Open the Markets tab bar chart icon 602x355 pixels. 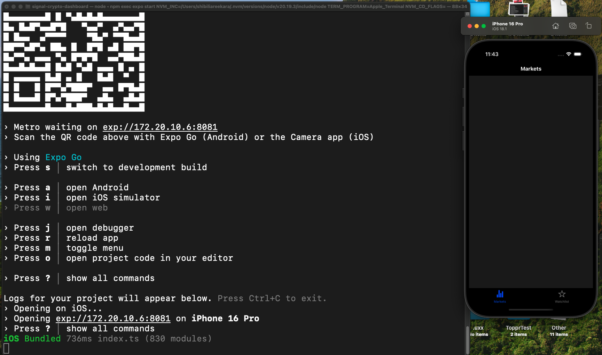click(500, 294)
